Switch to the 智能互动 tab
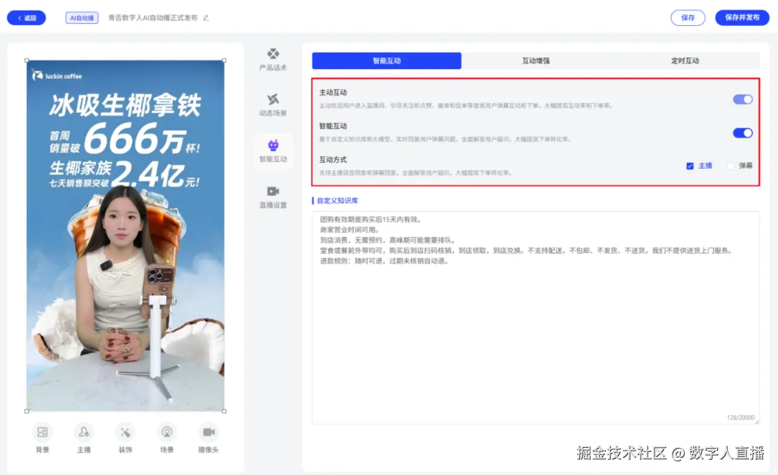This screenshot has width=778, height=475. (387, 61)
